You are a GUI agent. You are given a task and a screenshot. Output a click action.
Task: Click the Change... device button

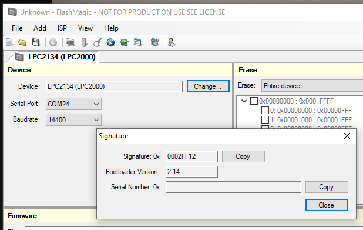click(208, 86)
